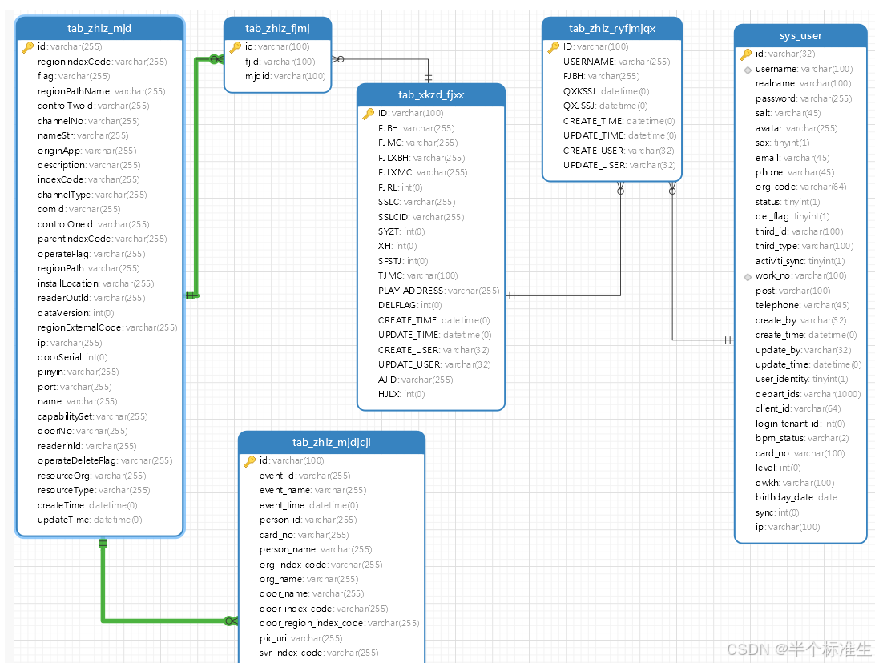
Task: Select UPDATE_USER field in tab_zhlz_ryfjmjqx
Action: (619, 164)
